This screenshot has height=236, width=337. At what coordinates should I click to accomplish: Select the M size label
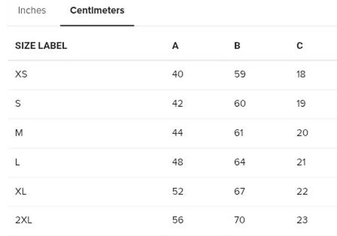click(19, 133)
